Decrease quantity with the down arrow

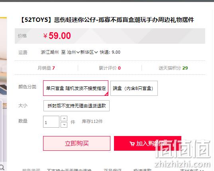pos(64,125)
